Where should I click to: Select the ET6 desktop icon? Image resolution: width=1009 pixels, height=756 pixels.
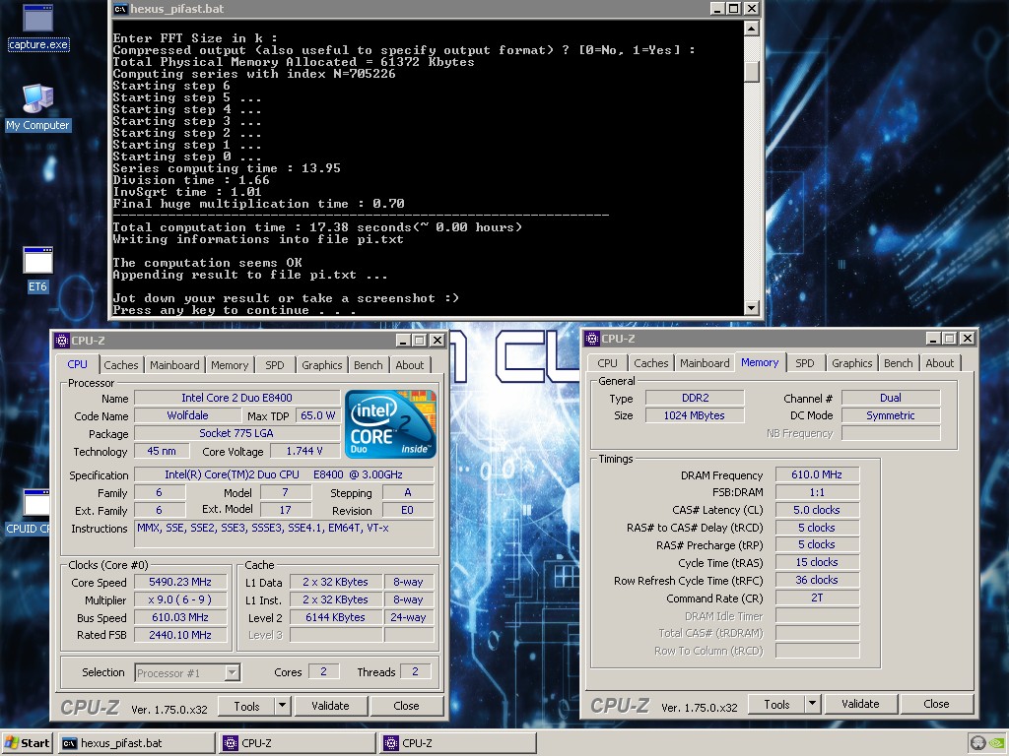37,270
